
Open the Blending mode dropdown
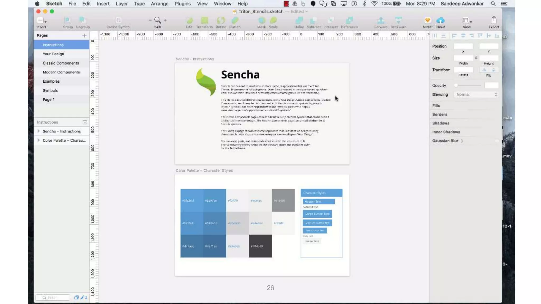coord(476,94)
